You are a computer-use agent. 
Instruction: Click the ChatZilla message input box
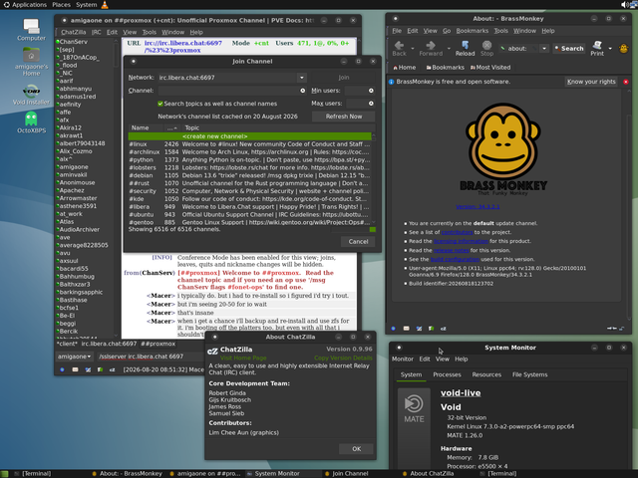(x=151, y=357)
